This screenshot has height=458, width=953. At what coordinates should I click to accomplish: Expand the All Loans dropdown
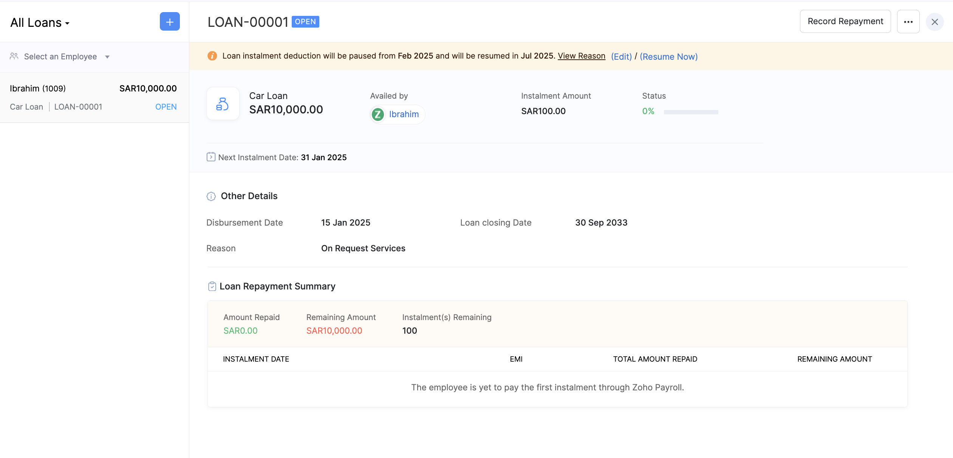pos(40,23)
